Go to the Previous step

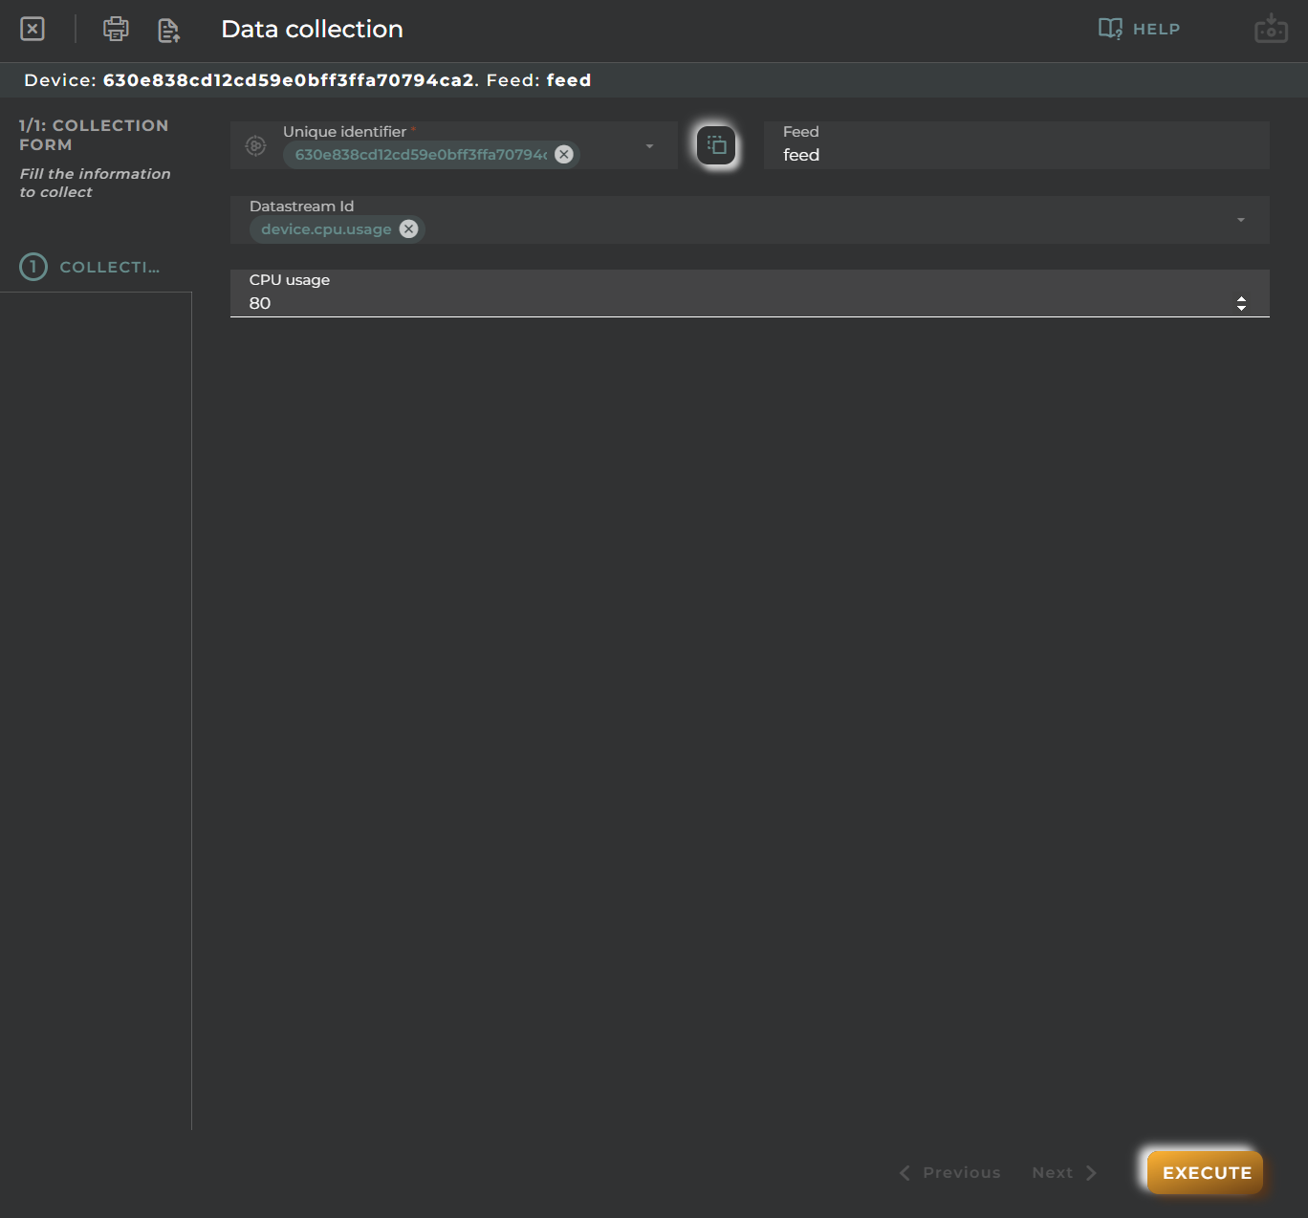949,1172
